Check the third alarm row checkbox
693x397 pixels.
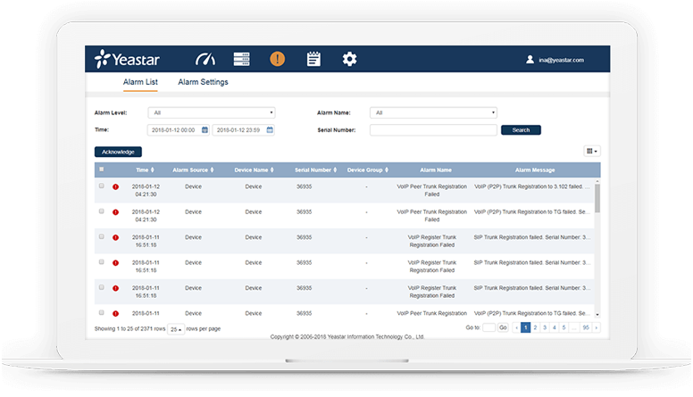(101, 236)
